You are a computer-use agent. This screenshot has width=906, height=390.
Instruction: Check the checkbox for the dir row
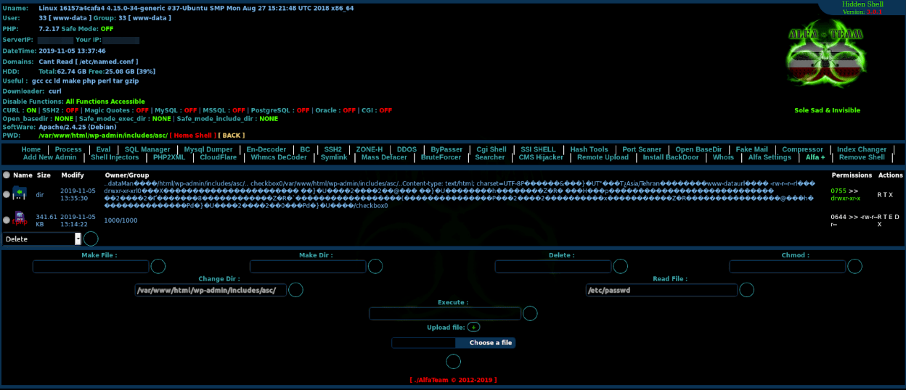7,194
